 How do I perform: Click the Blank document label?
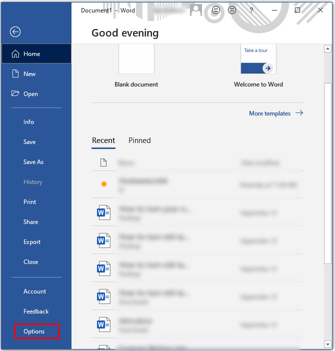(x=136, y=84)
